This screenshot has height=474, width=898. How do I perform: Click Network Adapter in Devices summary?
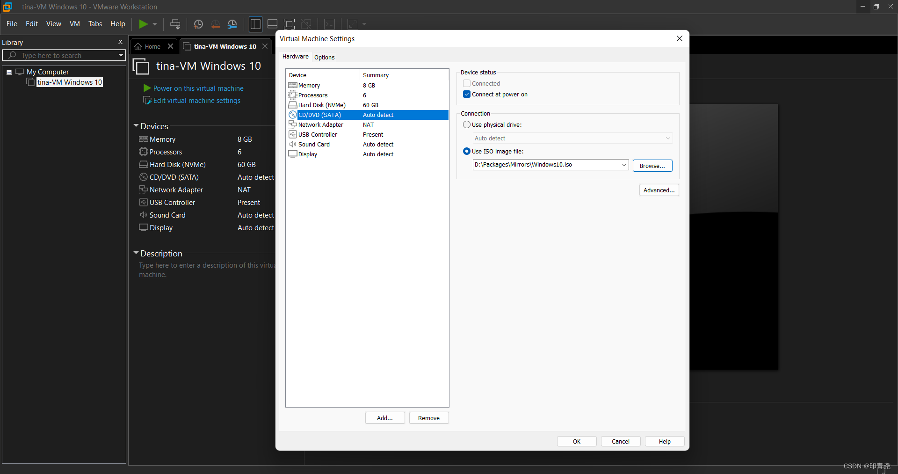point(176,190)
